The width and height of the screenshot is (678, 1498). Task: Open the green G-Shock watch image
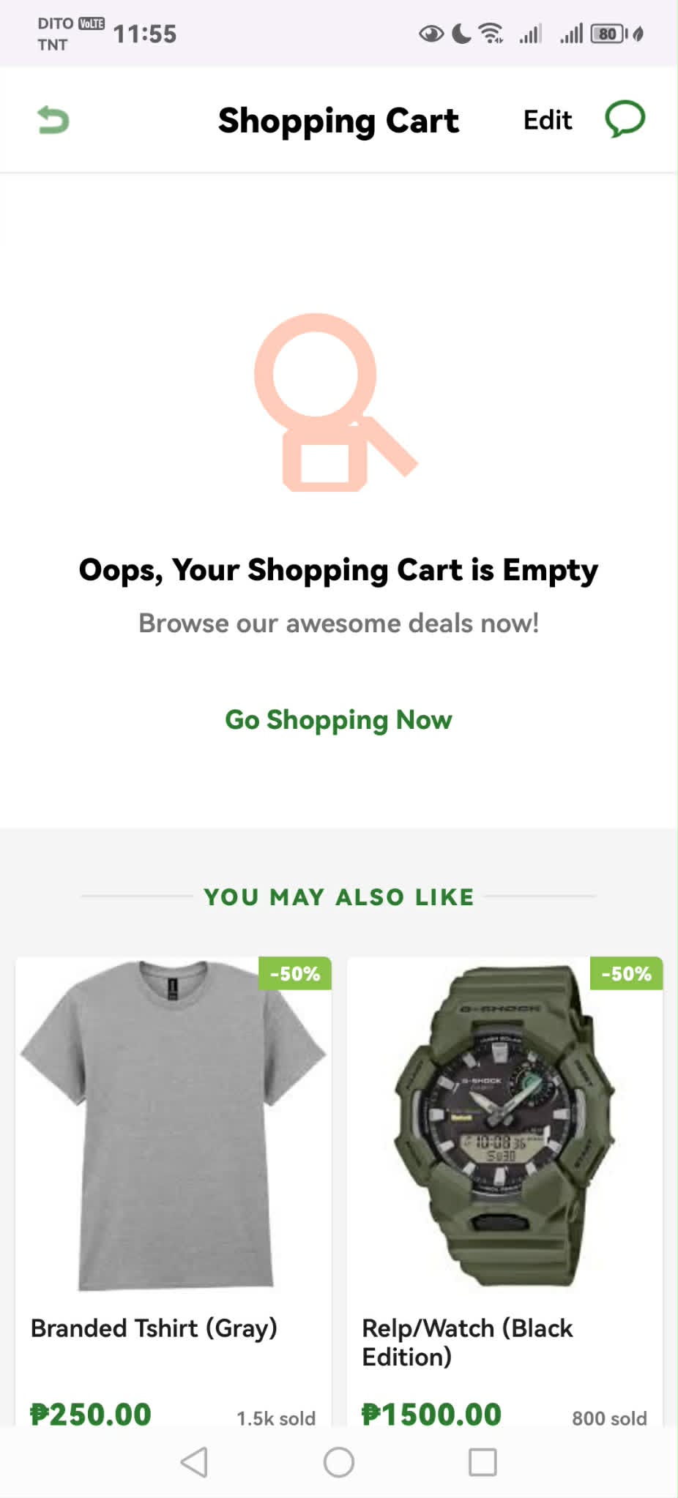(x=505, y=1126)
